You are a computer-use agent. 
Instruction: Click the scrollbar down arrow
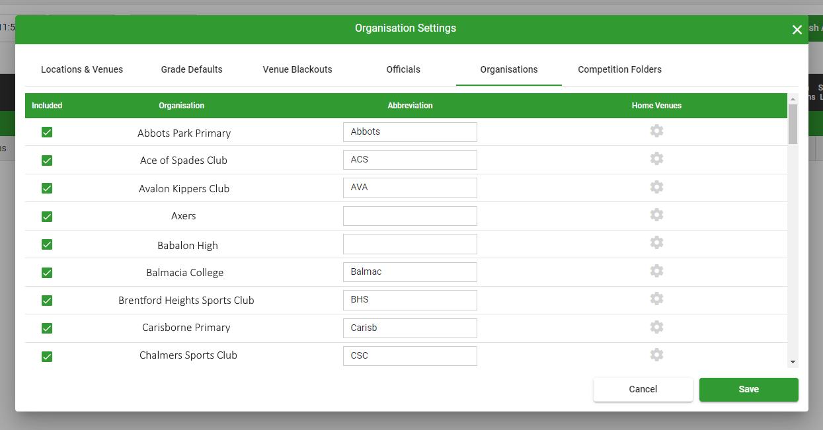[793, 362]
